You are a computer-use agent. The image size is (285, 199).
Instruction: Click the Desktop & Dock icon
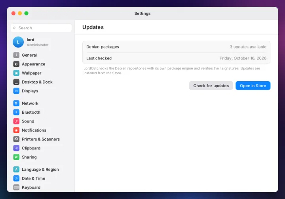click(x=16, y=82)
